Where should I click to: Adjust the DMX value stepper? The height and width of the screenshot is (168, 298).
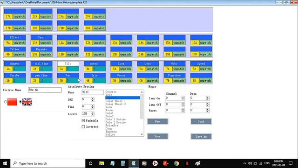click(92, 99)
